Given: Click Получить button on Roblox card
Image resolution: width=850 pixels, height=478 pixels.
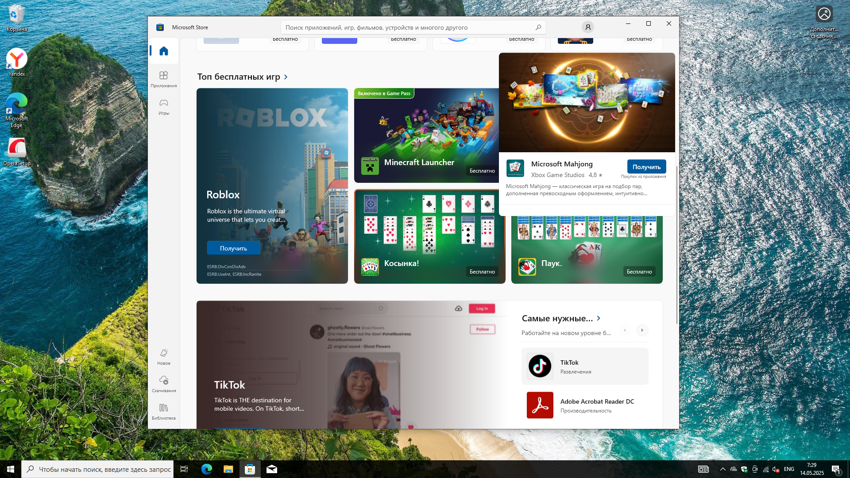Looking at the screenshot, I should click(233, 248).
